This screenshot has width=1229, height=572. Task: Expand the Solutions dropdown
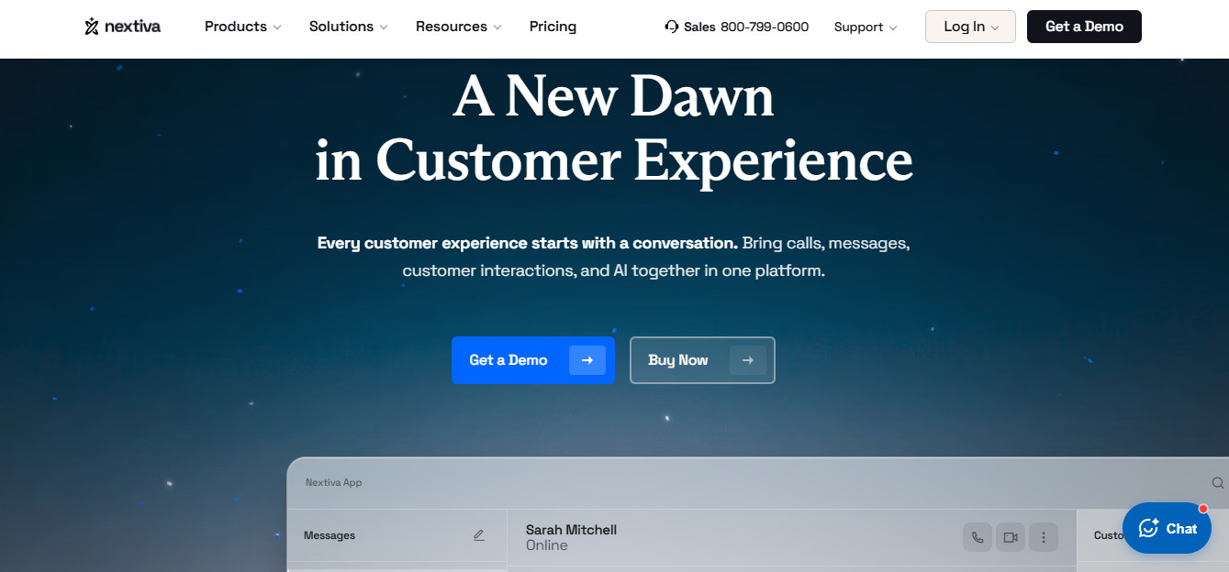click(348, 27)
